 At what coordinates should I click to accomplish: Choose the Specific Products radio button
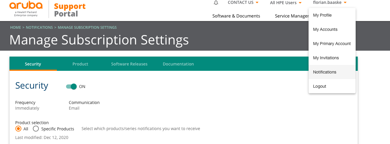tap(36, 129)
